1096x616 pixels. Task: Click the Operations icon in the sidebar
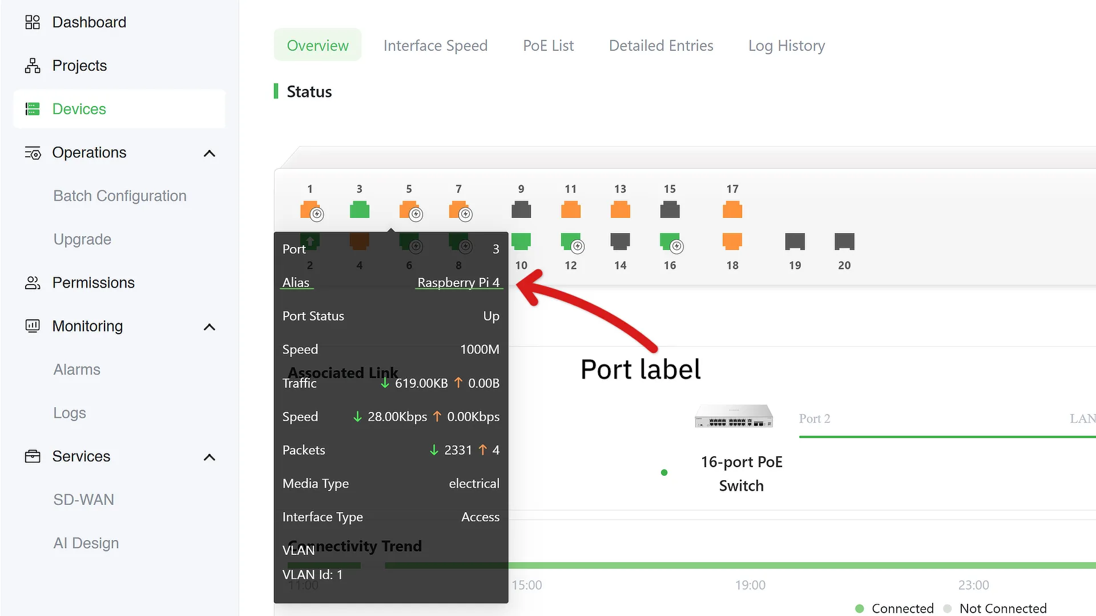click(33, 153)
